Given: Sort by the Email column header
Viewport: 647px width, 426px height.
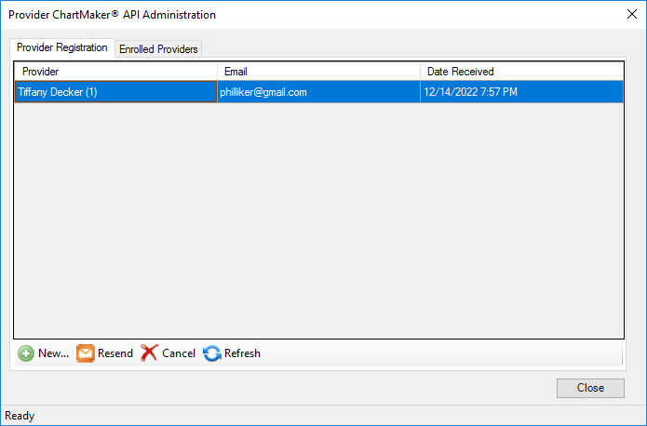Looking at the screenshot, I should 318,72.
